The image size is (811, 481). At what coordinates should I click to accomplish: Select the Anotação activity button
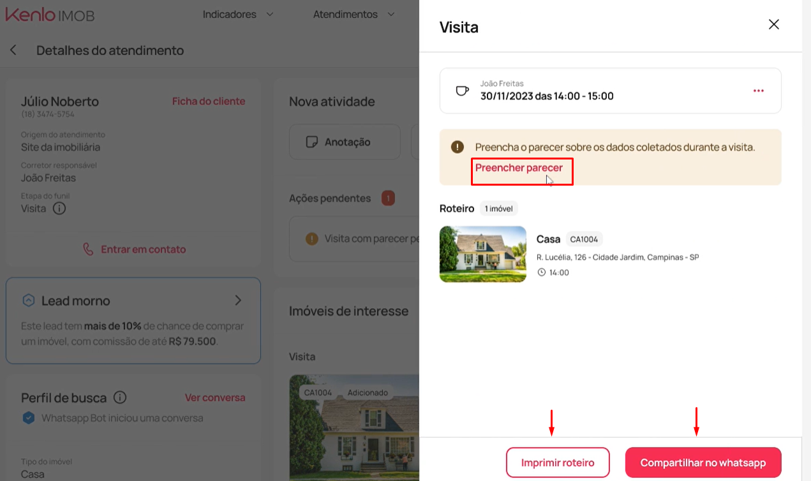point(345,142)
